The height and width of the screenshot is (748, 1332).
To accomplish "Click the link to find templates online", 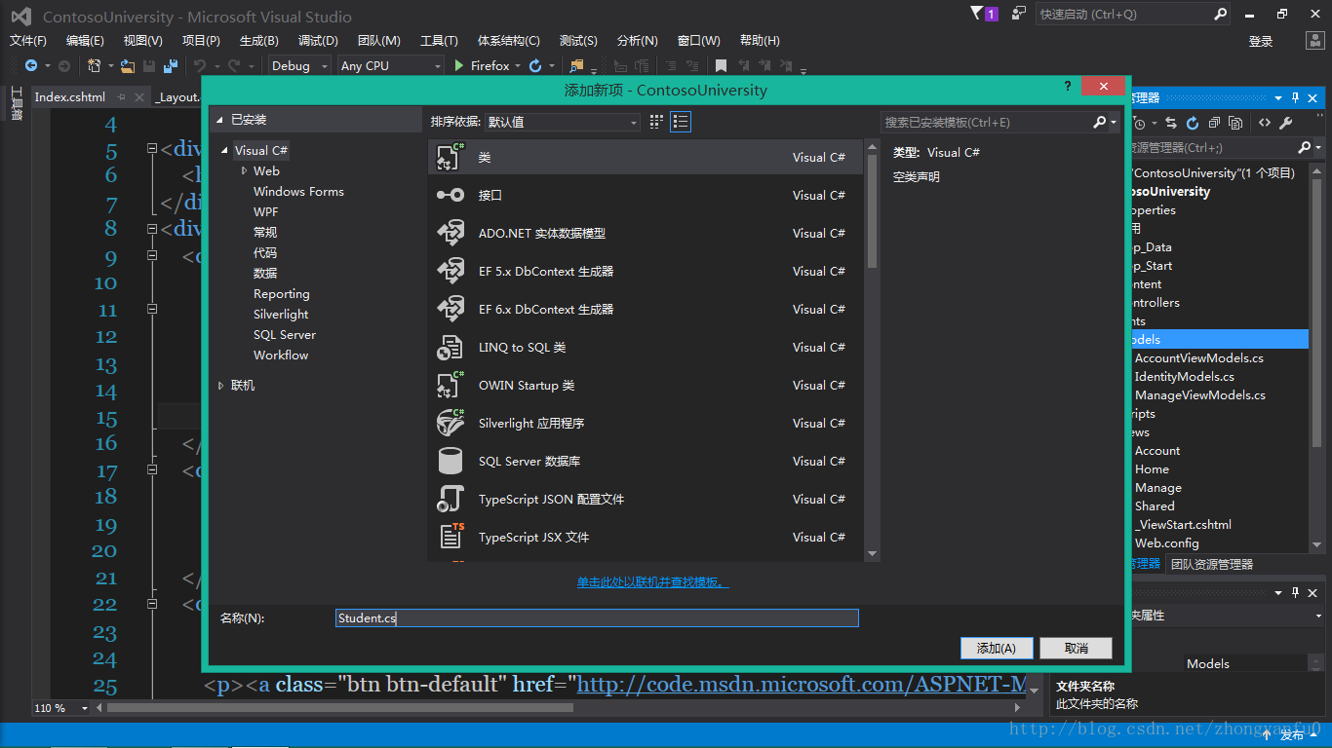I will (652, 582).
